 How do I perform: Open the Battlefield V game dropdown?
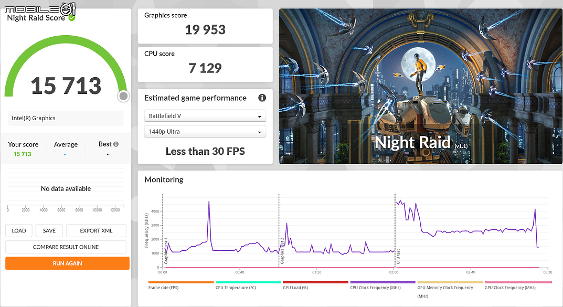click(x=205, y=116)
